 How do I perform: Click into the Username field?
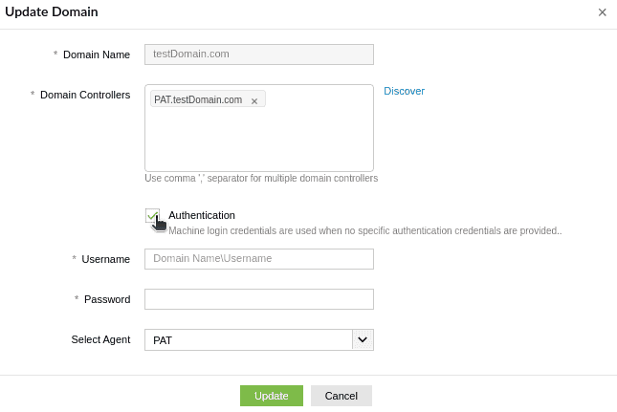point(258,259)
